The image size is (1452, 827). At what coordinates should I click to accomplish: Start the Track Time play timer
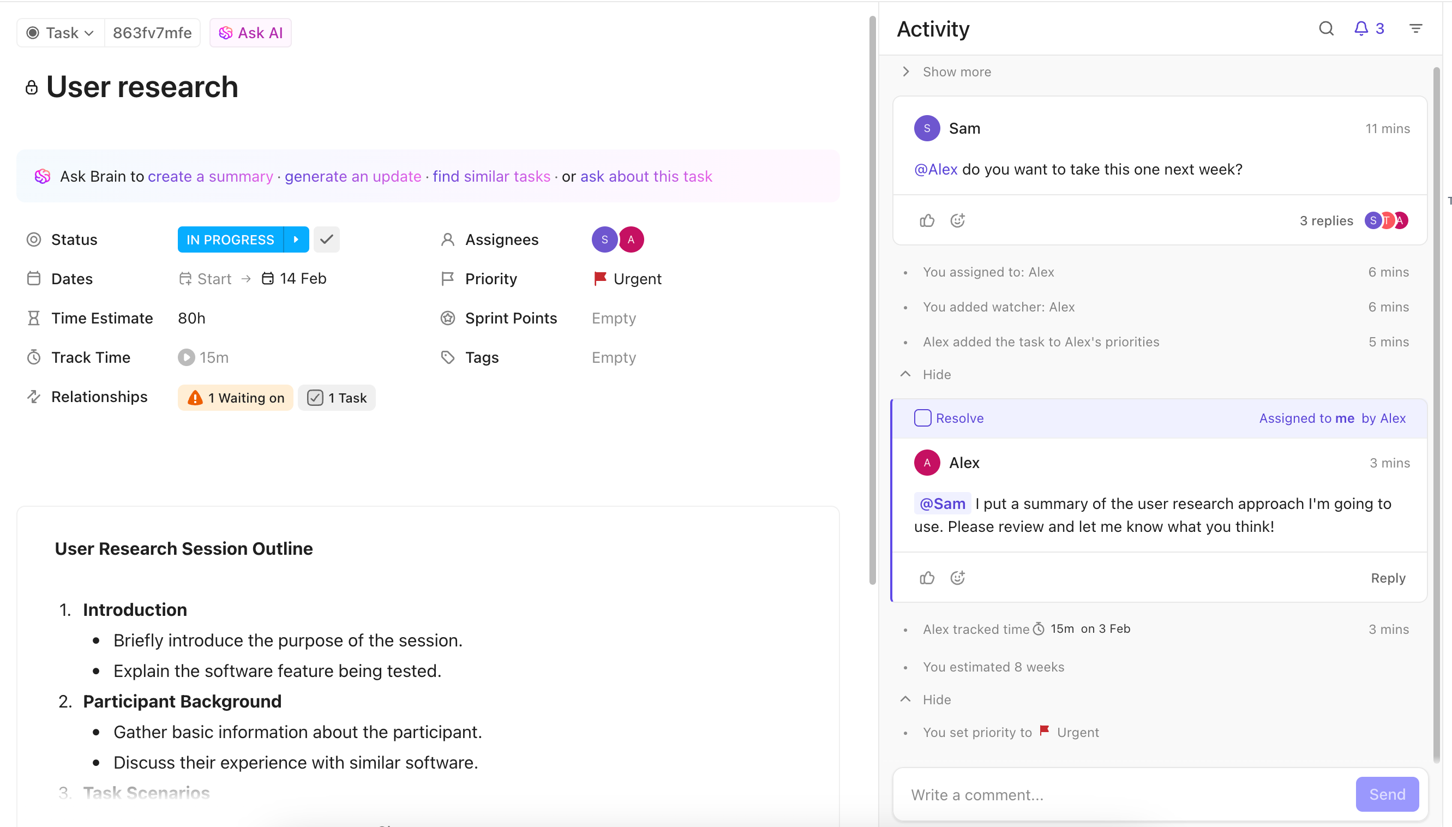coord(185,357)
